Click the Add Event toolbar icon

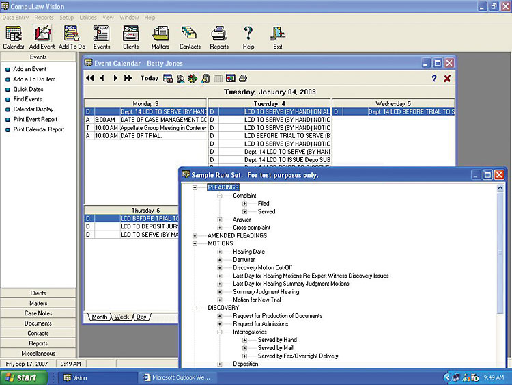[42, 38]
